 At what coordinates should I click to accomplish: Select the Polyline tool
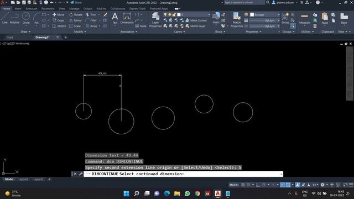coord(14,18)
